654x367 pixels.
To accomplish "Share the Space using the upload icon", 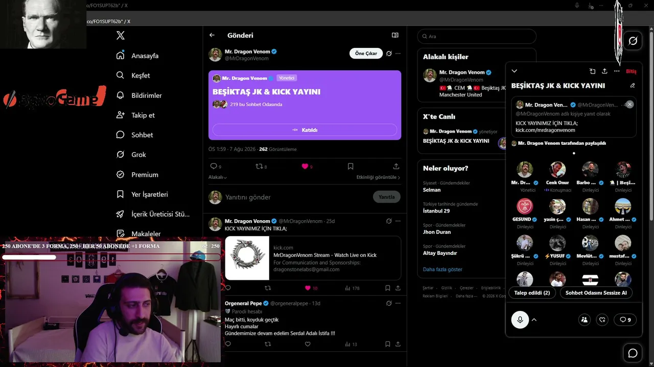I will pos(604,71).
